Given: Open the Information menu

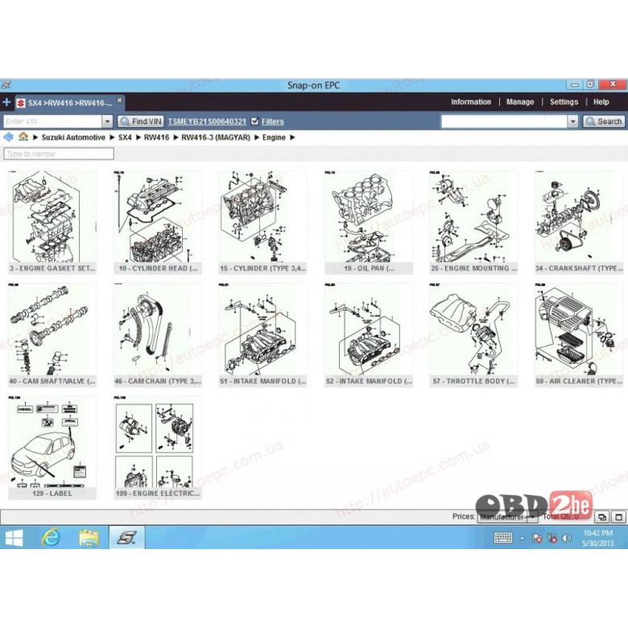Looking at the screenshot, I should point(471,101).
